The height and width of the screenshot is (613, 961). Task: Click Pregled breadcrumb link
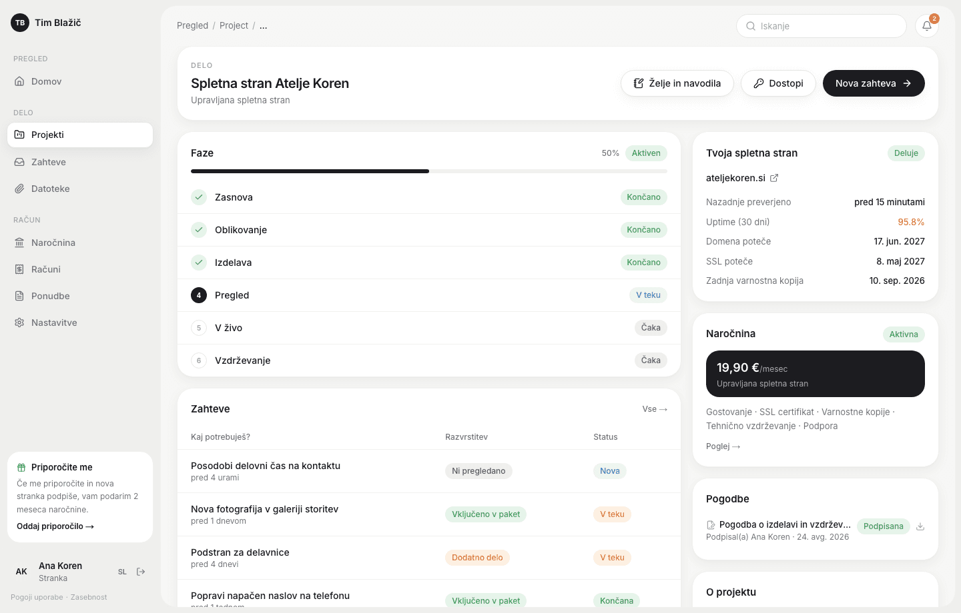click(x=192, y=25)
